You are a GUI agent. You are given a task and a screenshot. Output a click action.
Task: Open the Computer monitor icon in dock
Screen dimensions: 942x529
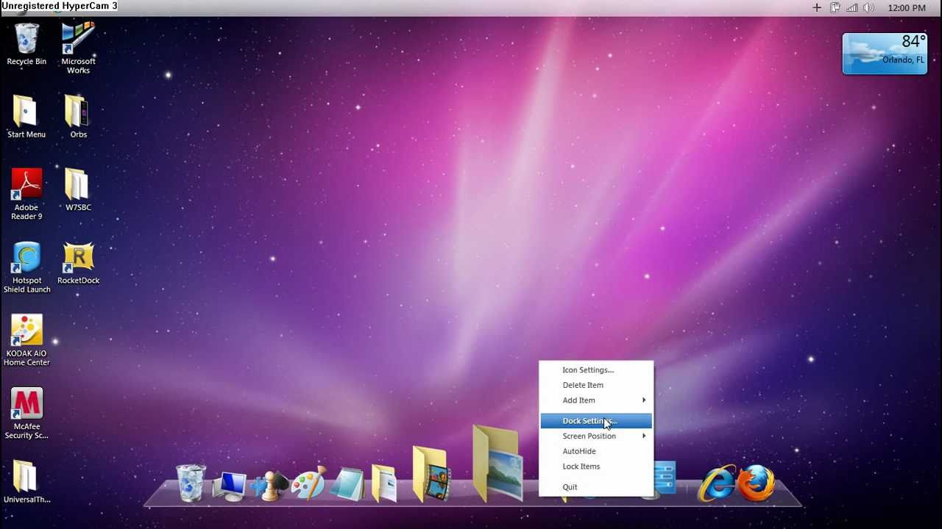coord(230,485)
